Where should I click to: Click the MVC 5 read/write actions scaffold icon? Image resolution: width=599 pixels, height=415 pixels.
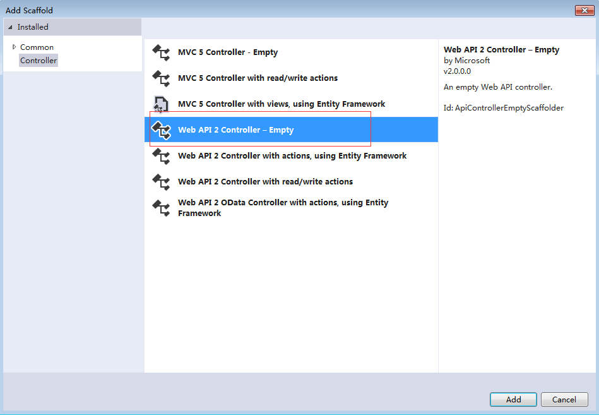coord(161,78)
